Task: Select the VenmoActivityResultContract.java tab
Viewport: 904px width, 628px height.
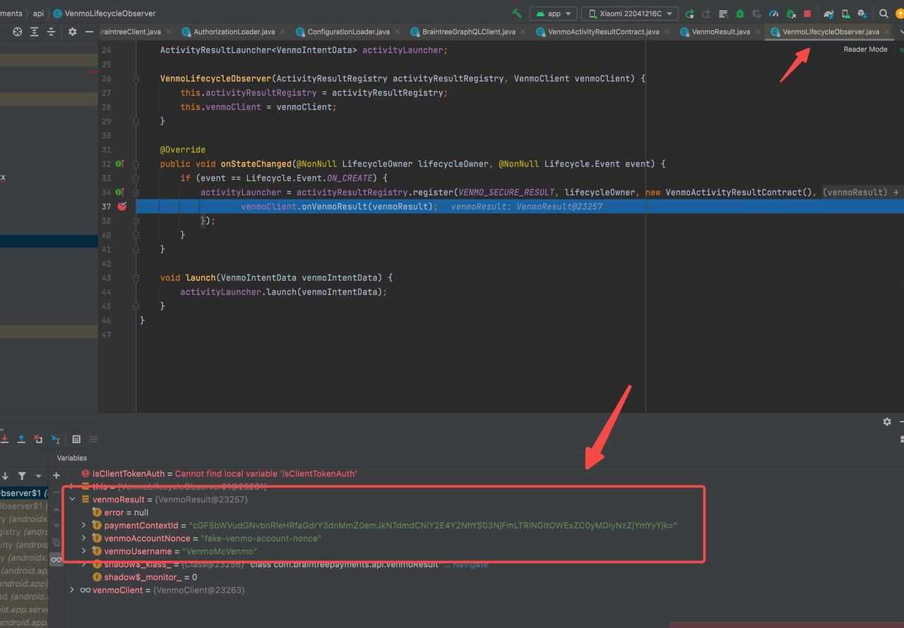Action: [603, 32]
